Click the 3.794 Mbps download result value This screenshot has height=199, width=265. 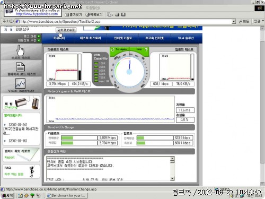coord(57,84)
